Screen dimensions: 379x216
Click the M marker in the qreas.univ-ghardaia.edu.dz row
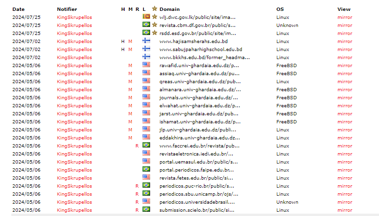click(x=130, y=81)
